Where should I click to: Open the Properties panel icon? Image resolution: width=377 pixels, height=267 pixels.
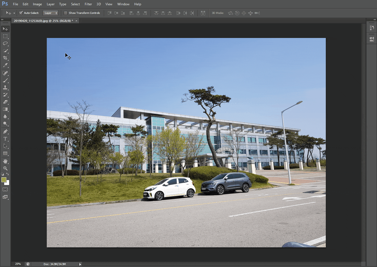pyautogui.click(x=372, y=39)
